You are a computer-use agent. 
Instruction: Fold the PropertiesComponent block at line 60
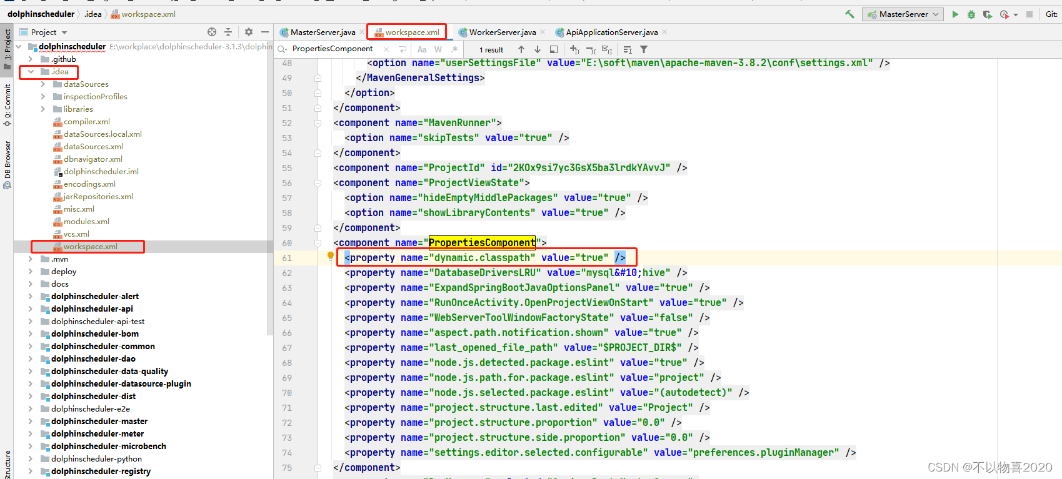pyautogui.click(x=318, y=242)
